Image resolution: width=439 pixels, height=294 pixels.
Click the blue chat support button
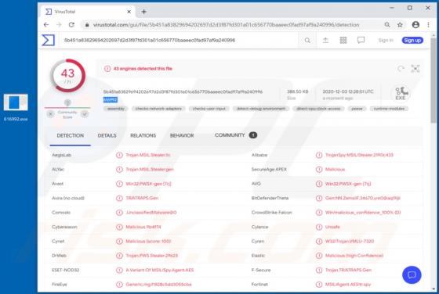[412, 275]
